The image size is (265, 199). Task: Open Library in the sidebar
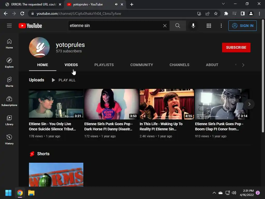point(9,120)
